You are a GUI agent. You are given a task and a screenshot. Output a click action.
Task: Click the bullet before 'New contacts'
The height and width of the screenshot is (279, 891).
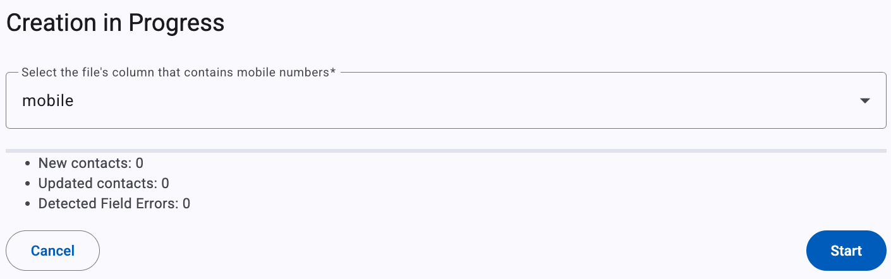coord(27,164)
